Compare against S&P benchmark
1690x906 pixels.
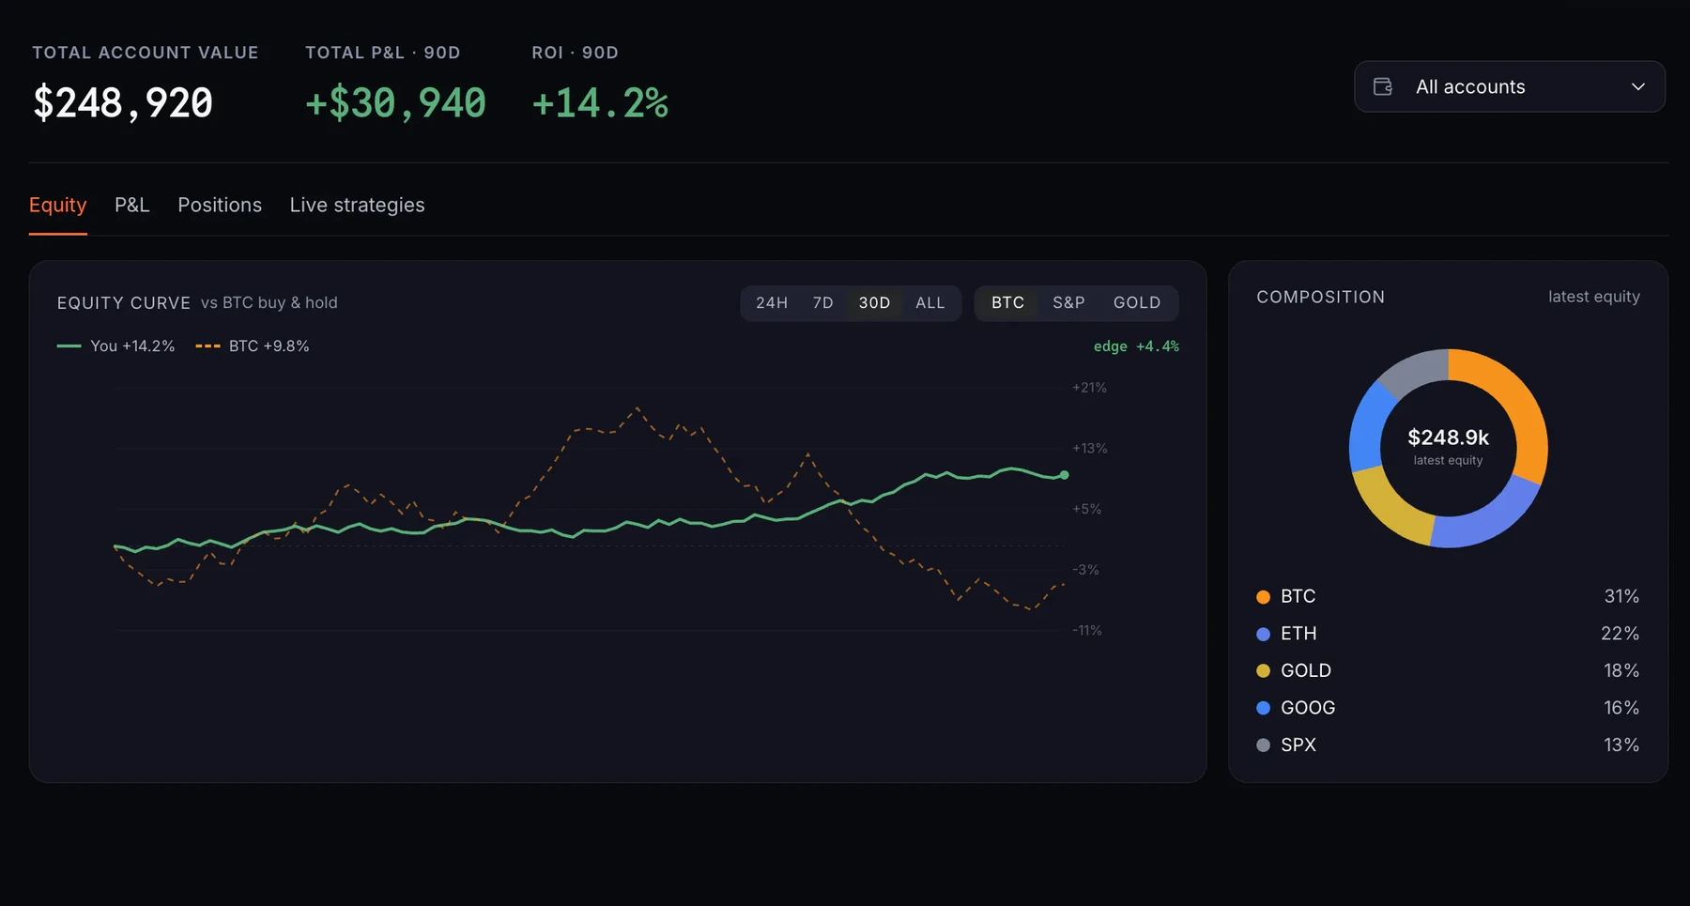pyautogui.click(x=1068, y=302)
